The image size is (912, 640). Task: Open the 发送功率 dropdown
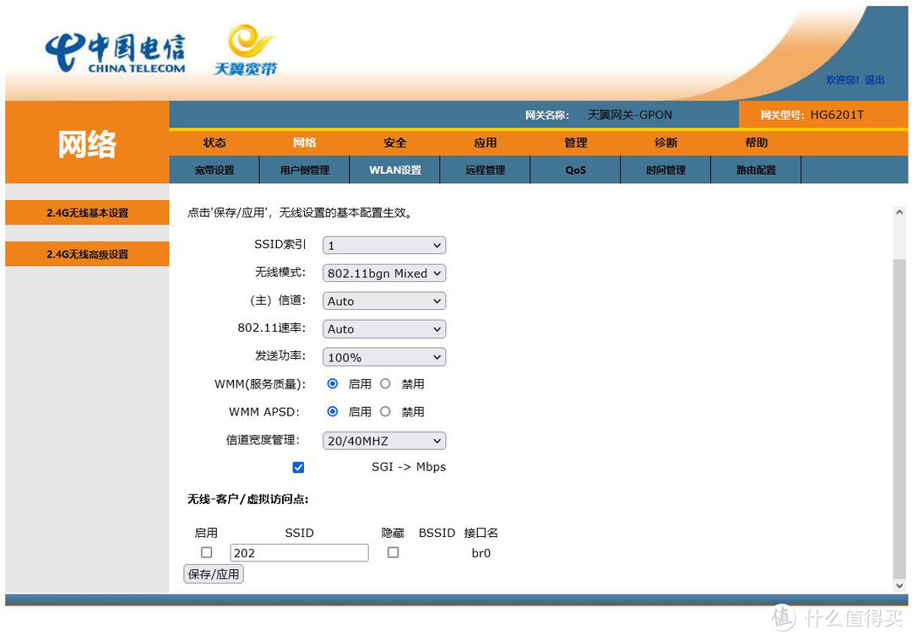384,357
